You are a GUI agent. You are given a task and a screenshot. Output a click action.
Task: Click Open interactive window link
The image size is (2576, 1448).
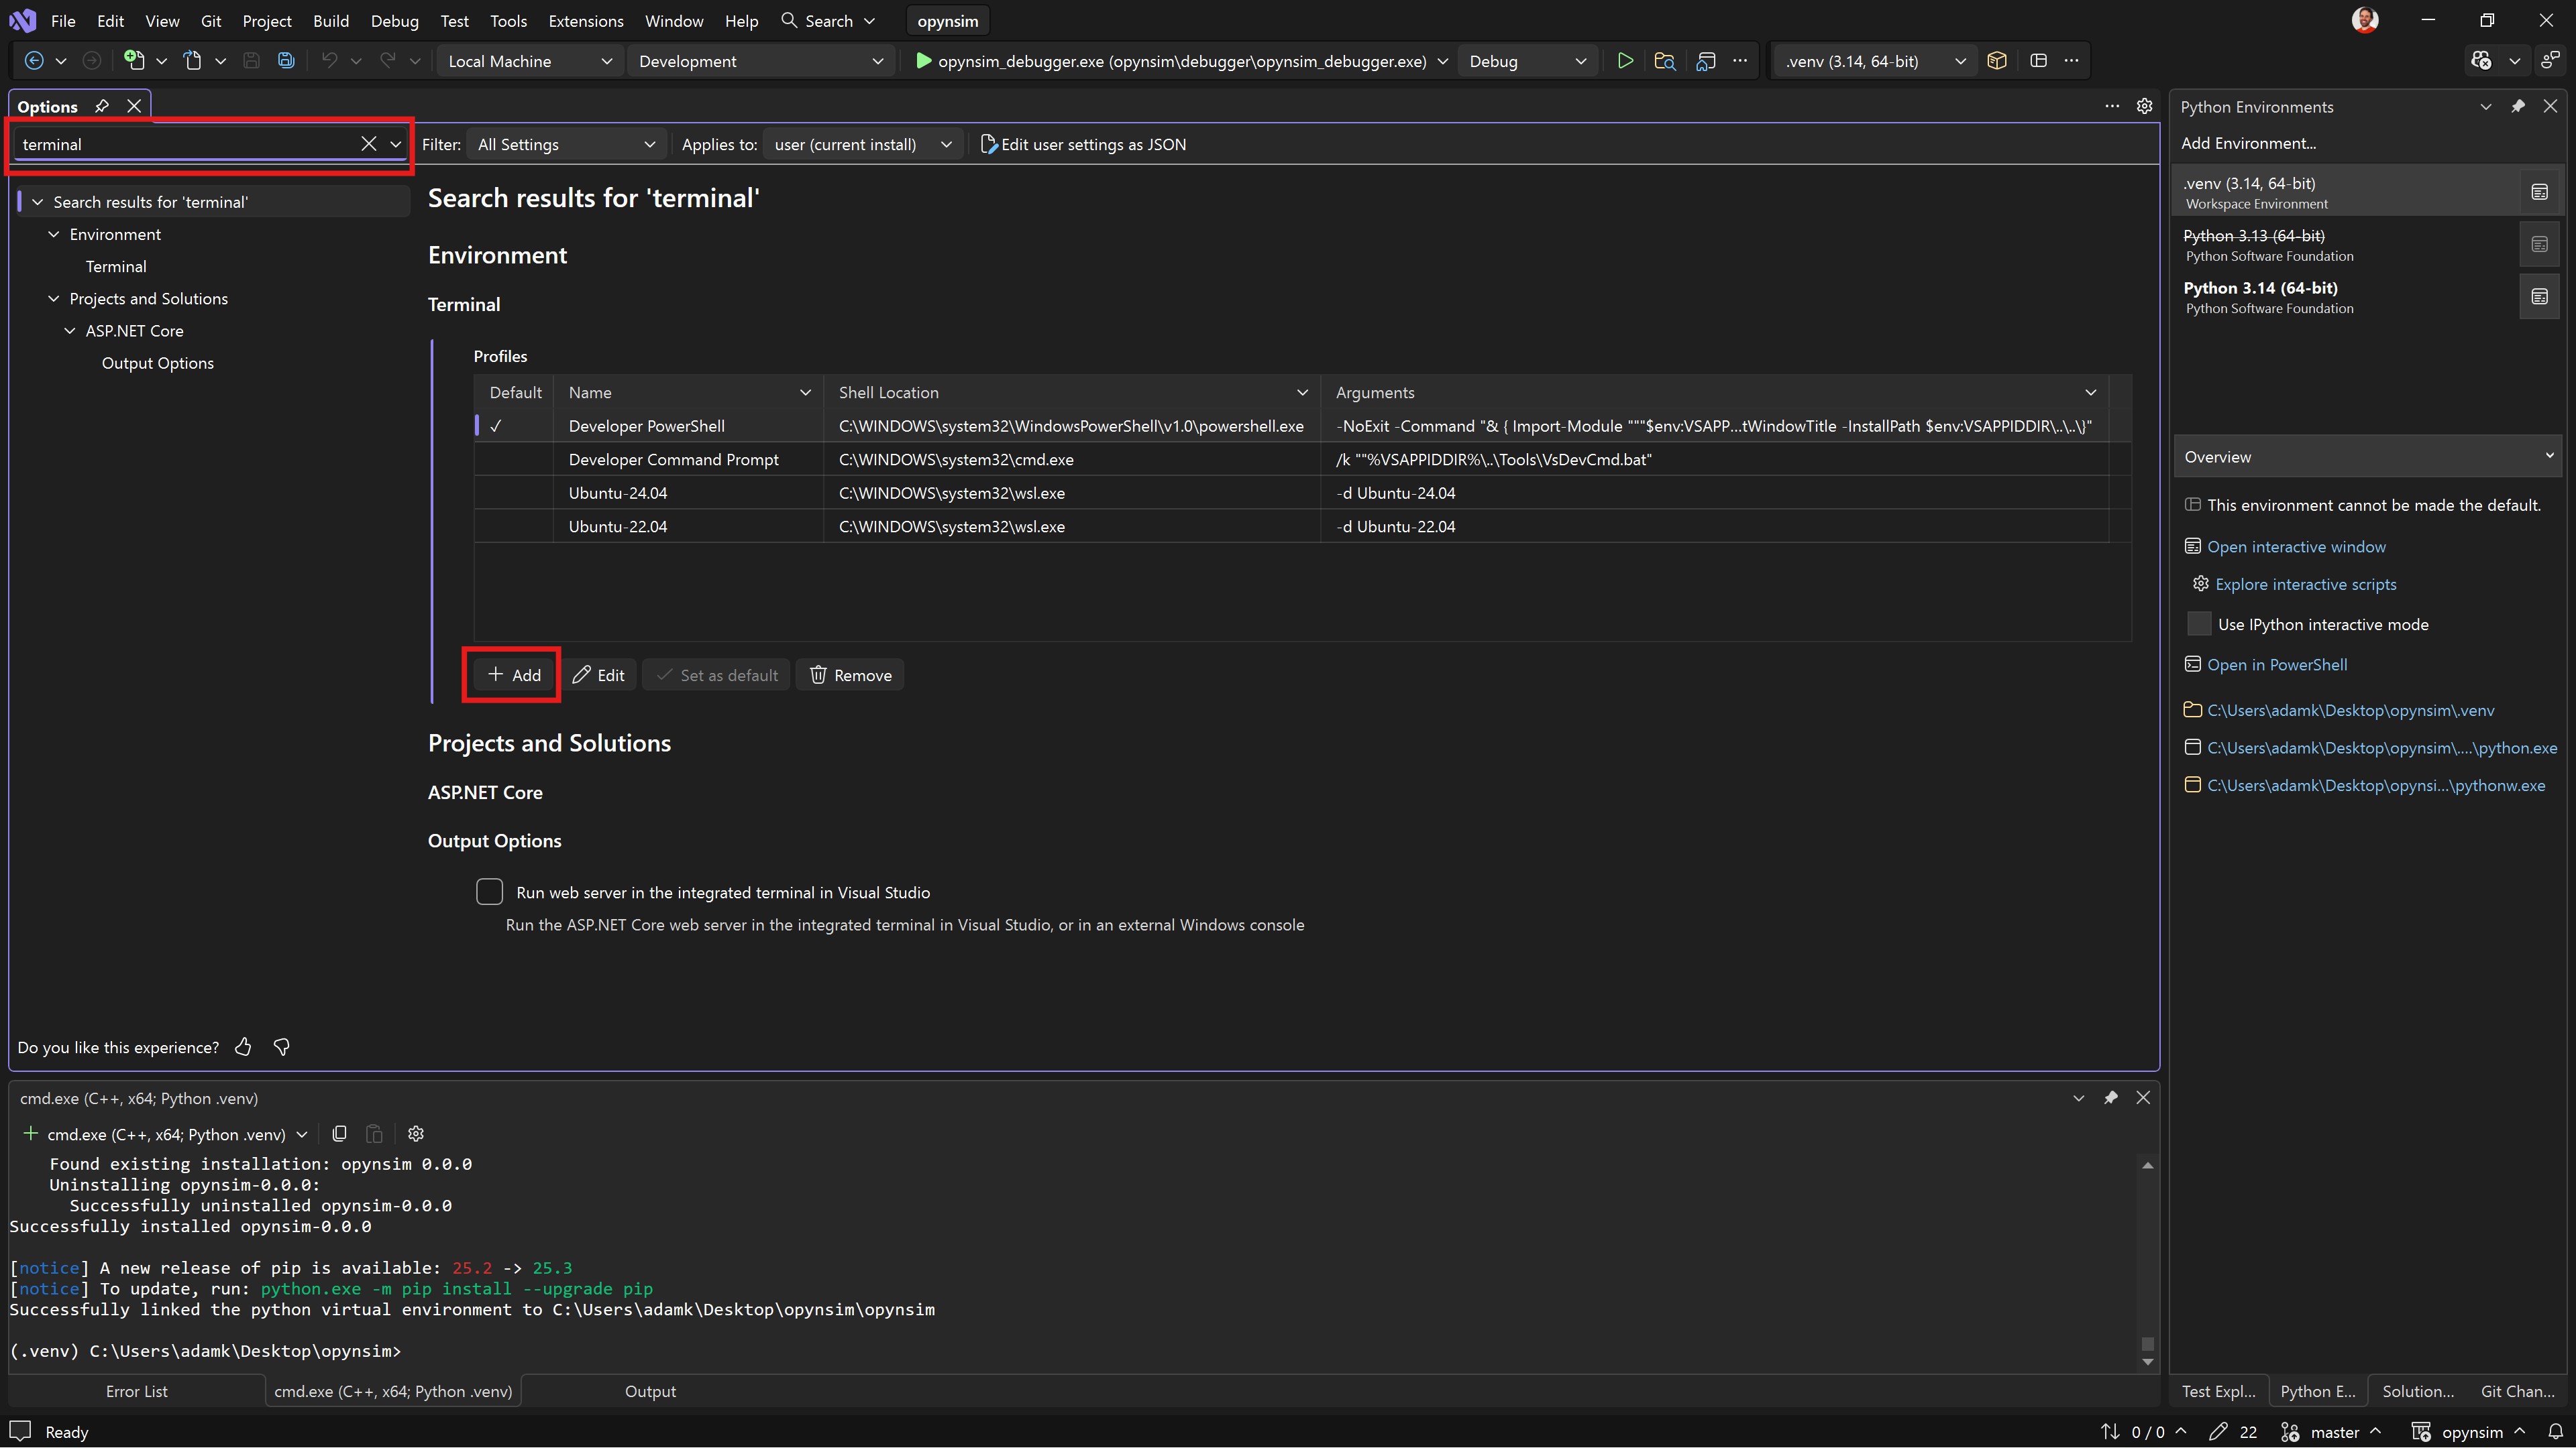[2296, 546]
